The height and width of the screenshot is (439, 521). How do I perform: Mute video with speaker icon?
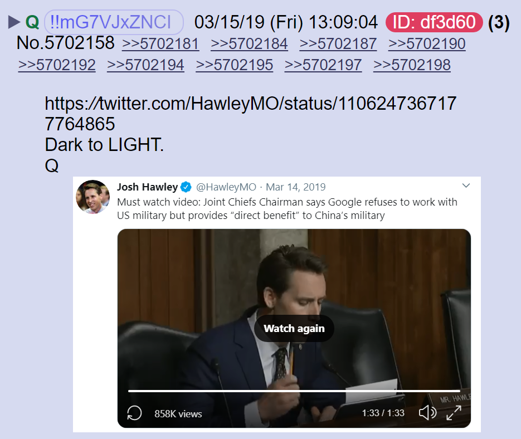coord(427,413)
